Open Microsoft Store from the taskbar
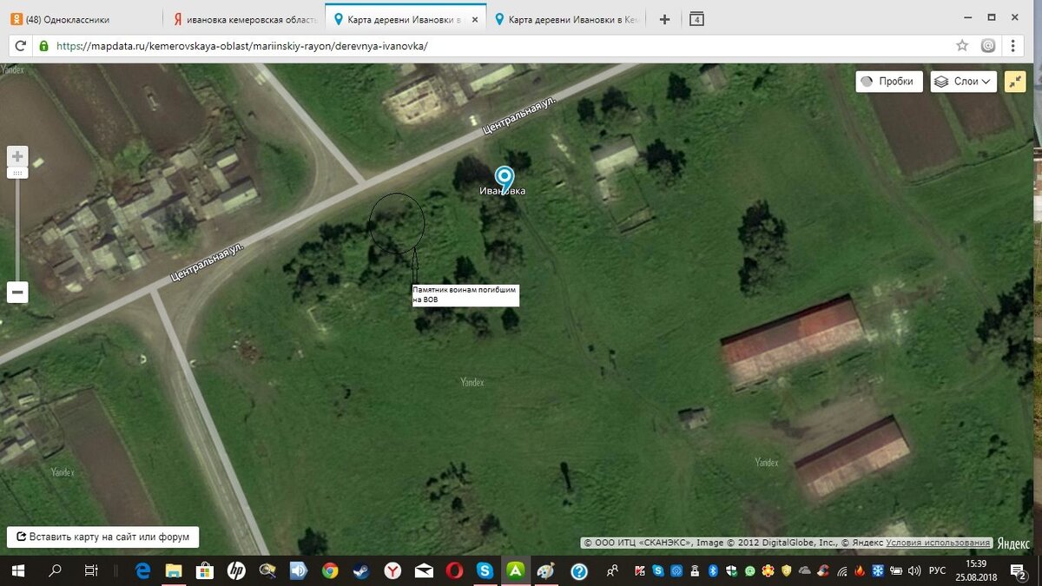Screen dimensions: 1042x586 205,570
